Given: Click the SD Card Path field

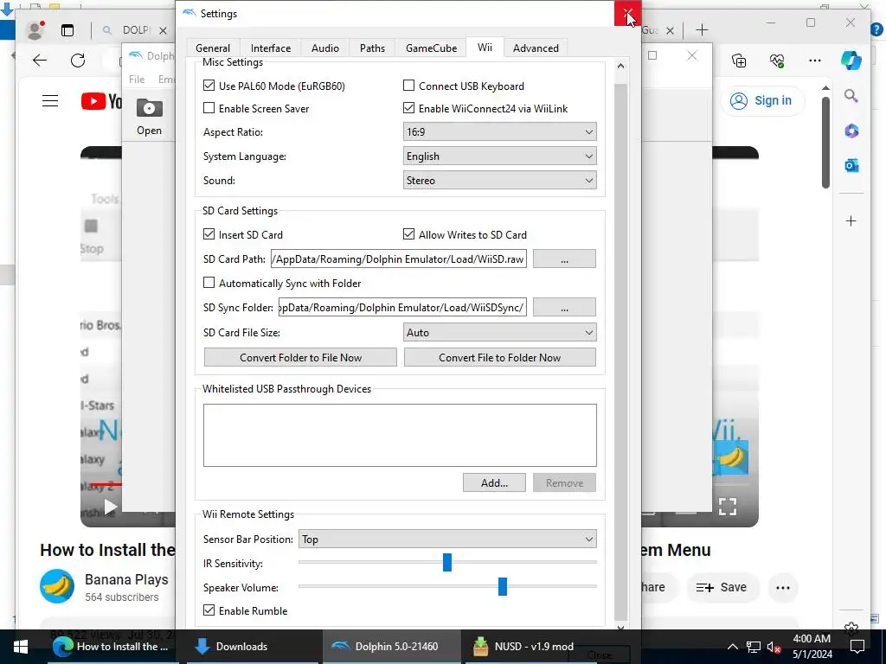Looking at the screenshot, I should point(398,259).
